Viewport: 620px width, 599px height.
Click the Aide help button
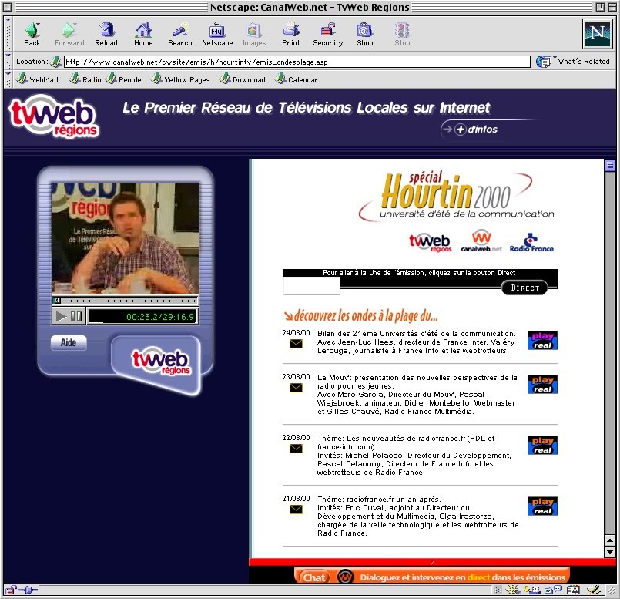click(x=69, y=342)
